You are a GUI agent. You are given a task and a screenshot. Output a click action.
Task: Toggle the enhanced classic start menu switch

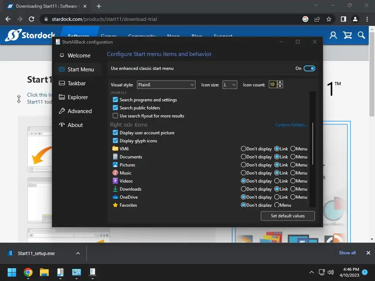click(309, 68)
